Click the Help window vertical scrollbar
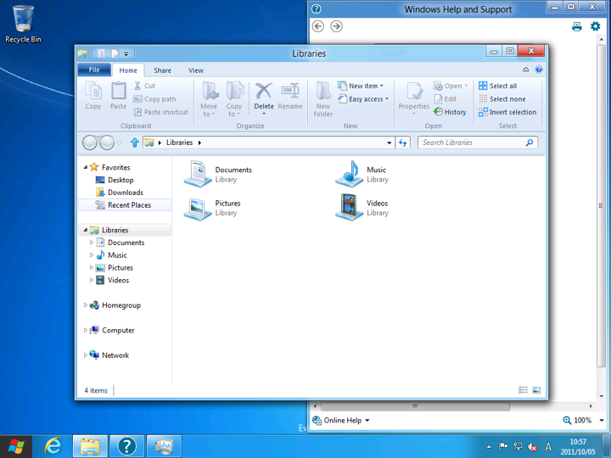Screen dimensions: 611x458 (601, 205)
